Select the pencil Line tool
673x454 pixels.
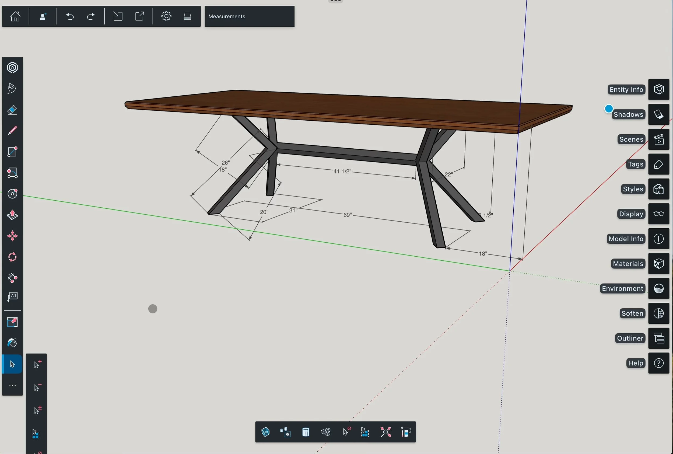click(x=12, y=131)
